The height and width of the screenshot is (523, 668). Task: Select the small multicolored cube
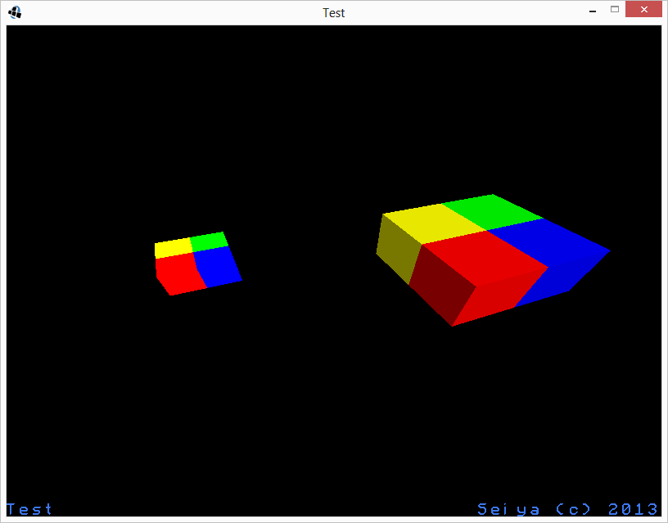[x=198, y=264]
